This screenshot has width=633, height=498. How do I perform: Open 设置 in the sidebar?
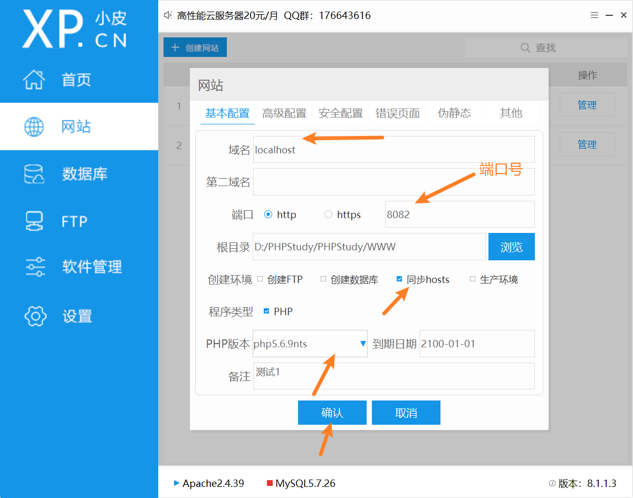(79, 316)
